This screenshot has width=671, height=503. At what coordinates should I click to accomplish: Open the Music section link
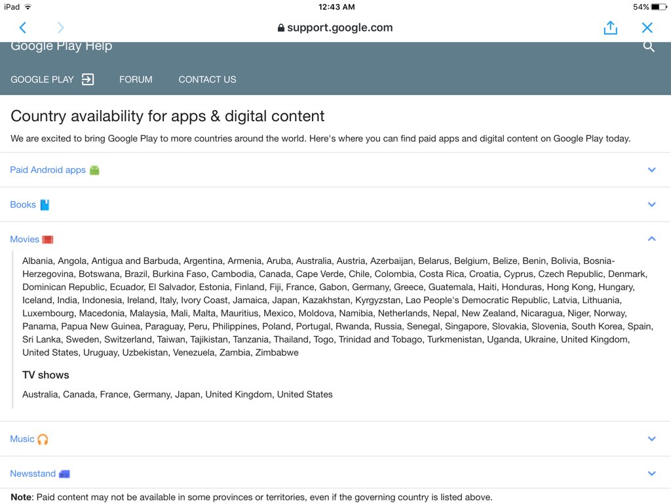(22, 439)
